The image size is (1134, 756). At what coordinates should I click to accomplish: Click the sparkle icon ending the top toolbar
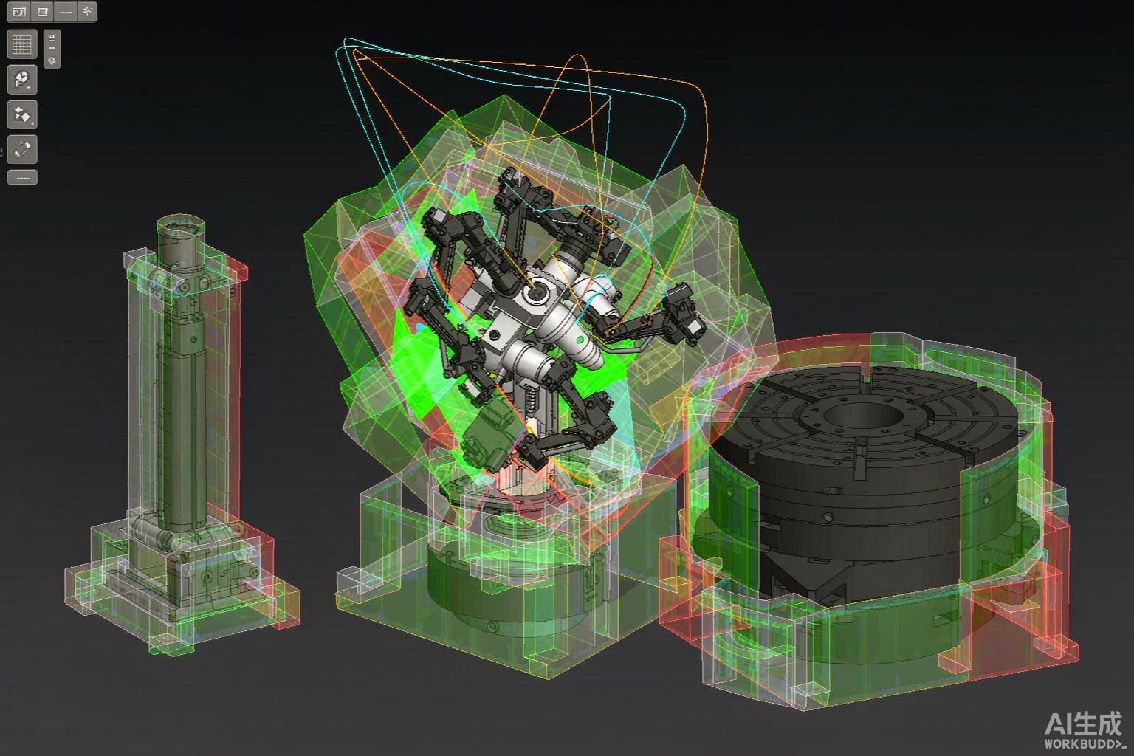pos(87,12)
